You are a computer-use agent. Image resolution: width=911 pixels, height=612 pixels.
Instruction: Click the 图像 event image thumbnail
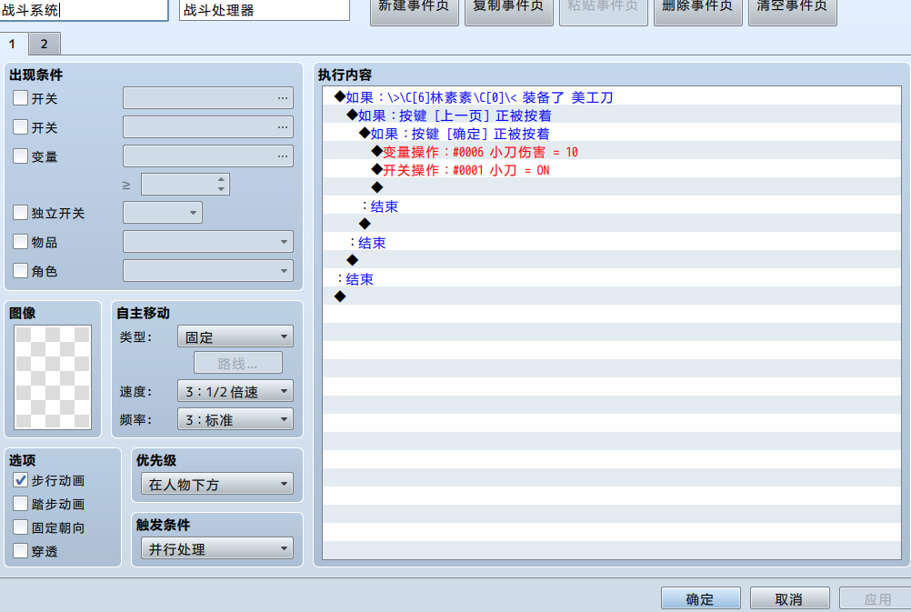click(x=53, y=377)
